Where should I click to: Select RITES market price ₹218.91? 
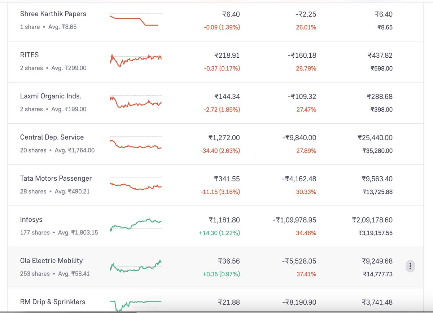click(227, 56)
